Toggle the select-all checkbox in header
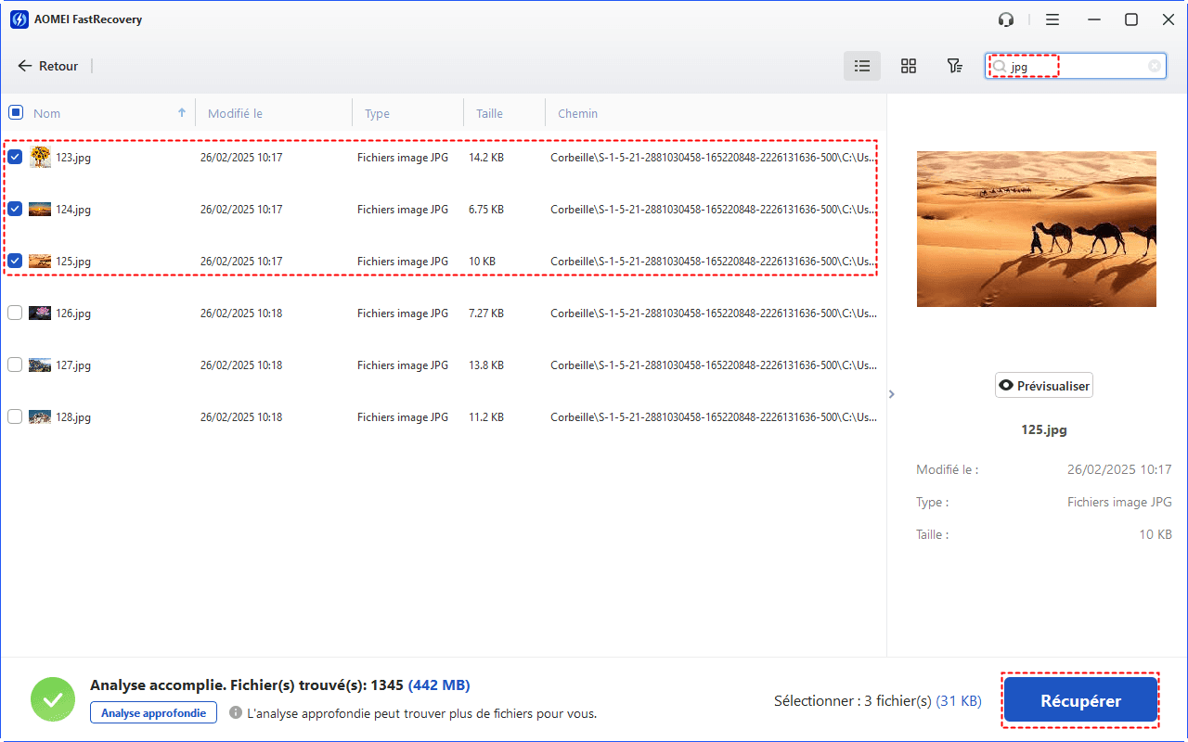The width and height of the screenshot is (1188, 742). (x=16, y=112)
